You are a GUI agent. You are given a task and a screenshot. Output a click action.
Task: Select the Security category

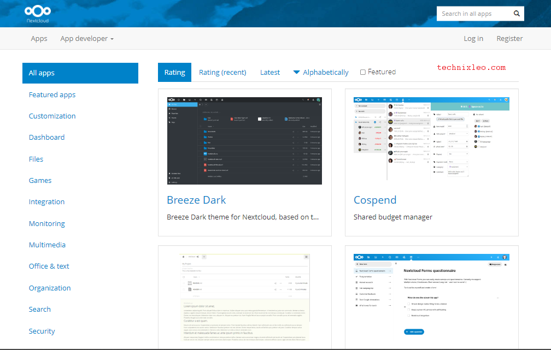(42, 331)
